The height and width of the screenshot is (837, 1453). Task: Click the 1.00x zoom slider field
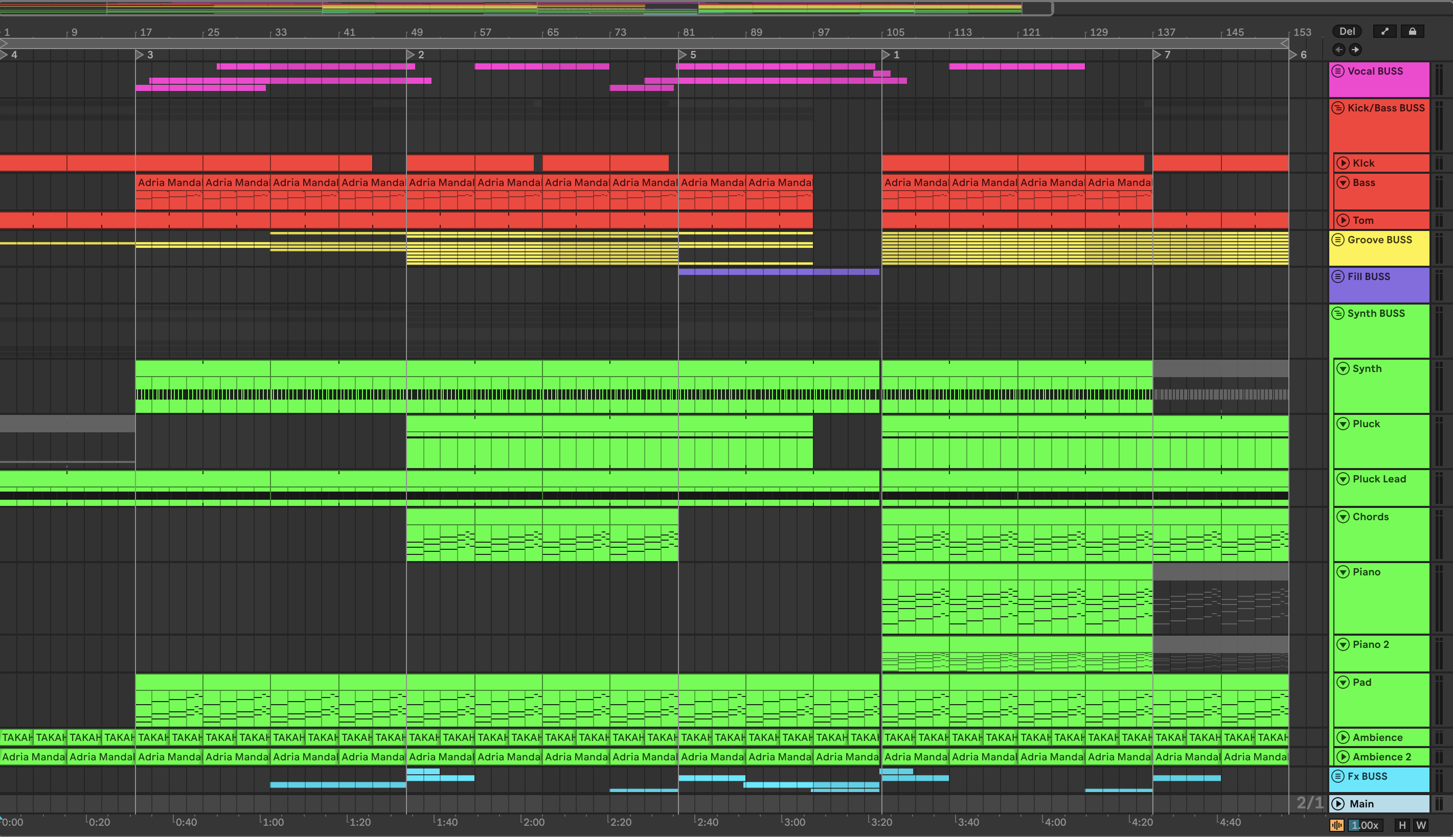[x=1366, y=825]
